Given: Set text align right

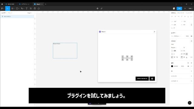Looking at the screenshot, I should click(177, 57).
